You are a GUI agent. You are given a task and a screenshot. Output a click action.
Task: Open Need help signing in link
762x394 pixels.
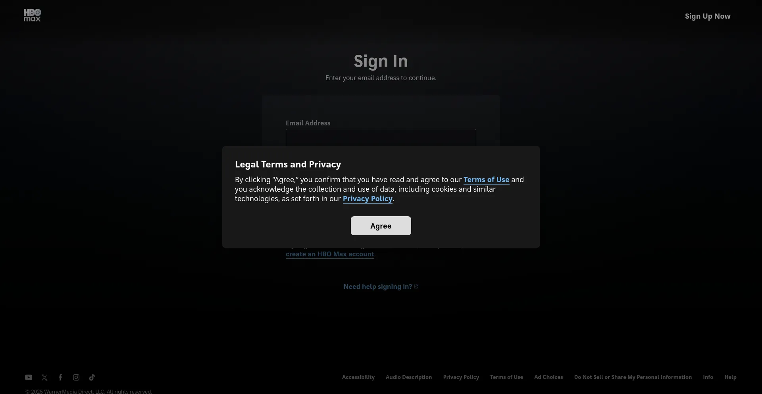pos(378,286)
